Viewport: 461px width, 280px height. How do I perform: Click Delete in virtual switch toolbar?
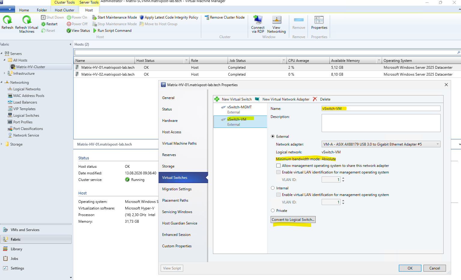point(325,99)
